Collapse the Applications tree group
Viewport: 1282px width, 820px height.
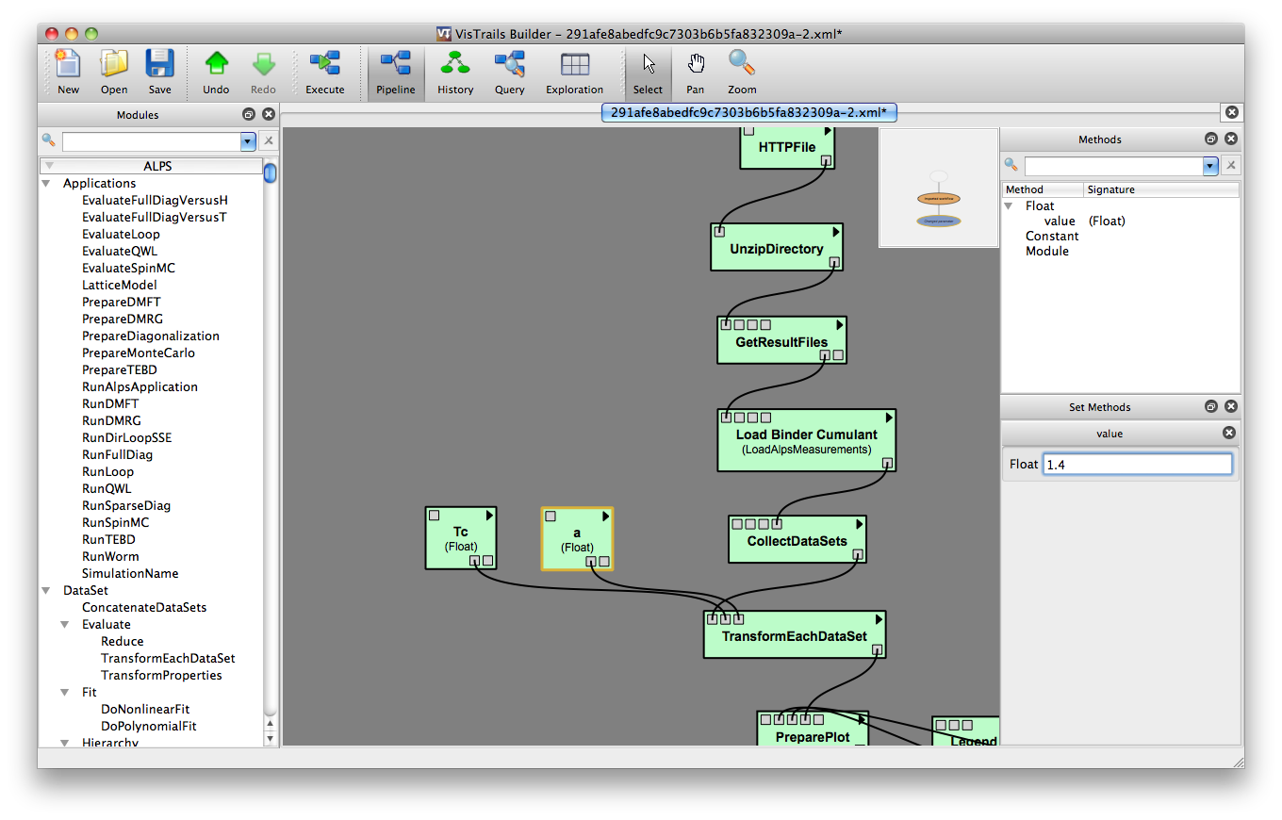point(46,184)
